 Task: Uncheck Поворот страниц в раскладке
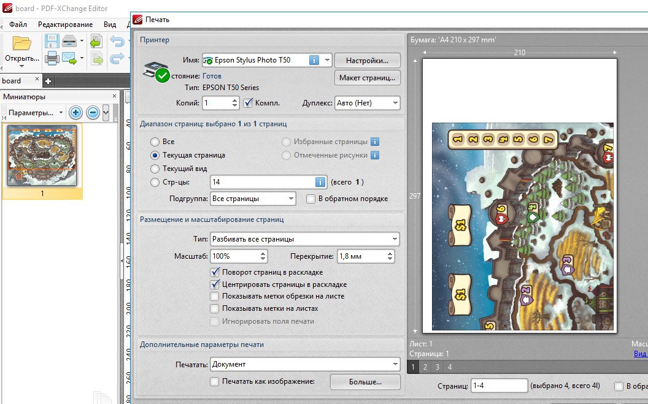[214, 272]
